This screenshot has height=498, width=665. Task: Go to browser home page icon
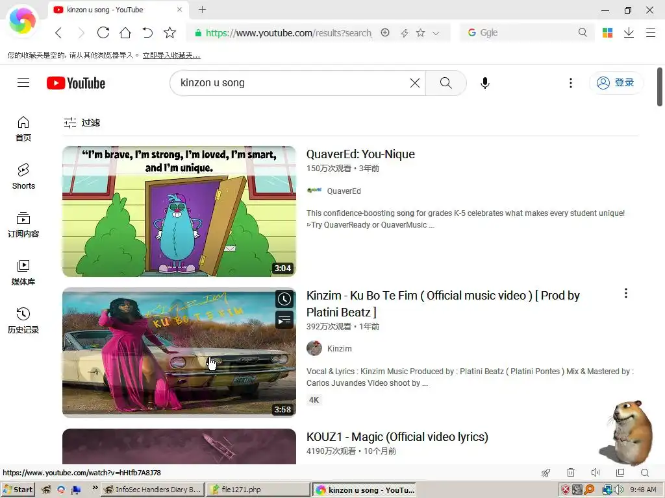click(125, 32)
